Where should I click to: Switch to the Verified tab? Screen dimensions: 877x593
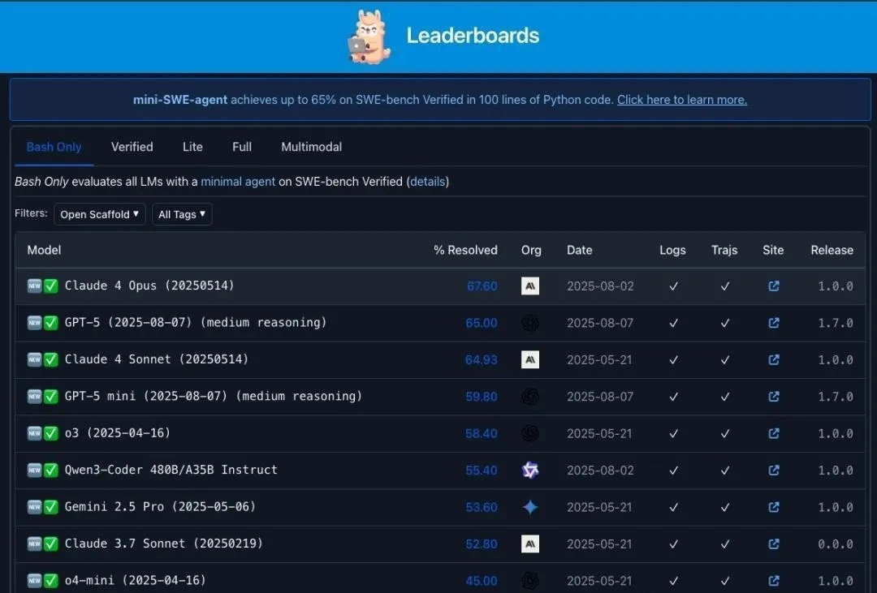132,147
